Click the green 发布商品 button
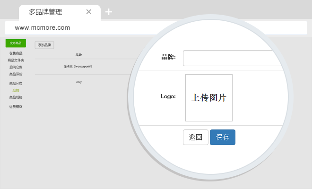Viewport: 312px width, 189px height. [16, 43]
